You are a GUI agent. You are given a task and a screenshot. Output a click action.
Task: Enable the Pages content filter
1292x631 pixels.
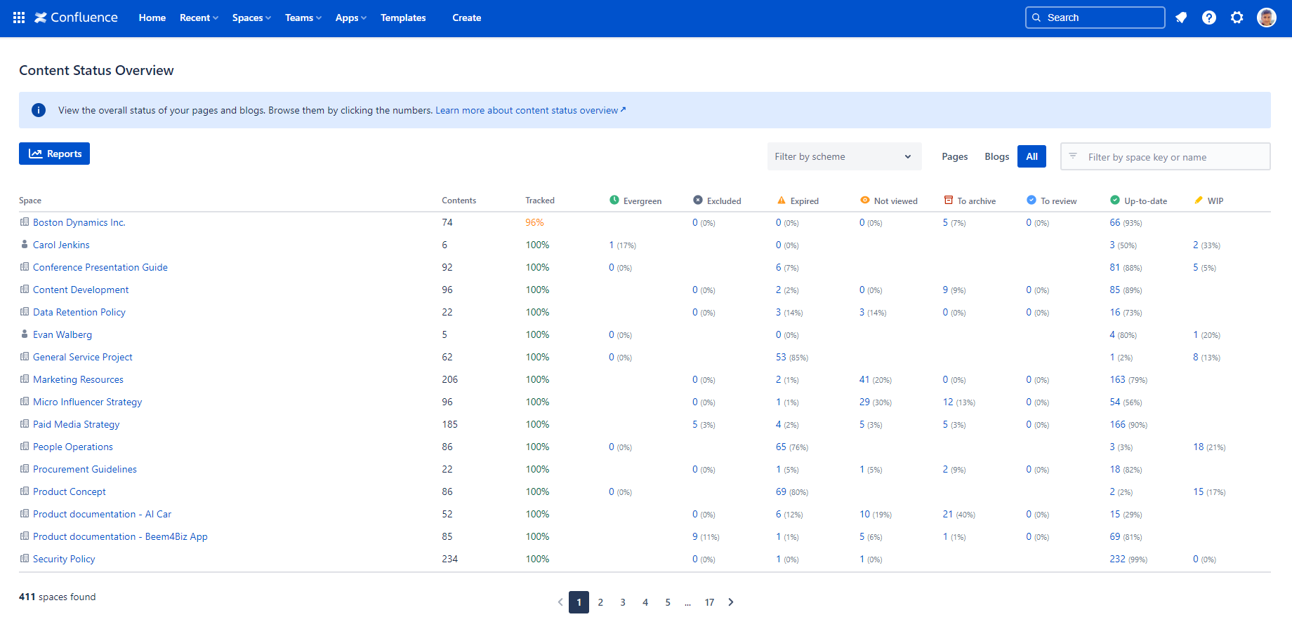point(954,156)
